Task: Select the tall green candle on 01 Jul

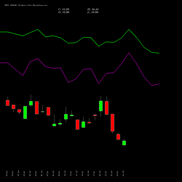Action: tap(25, 112)
